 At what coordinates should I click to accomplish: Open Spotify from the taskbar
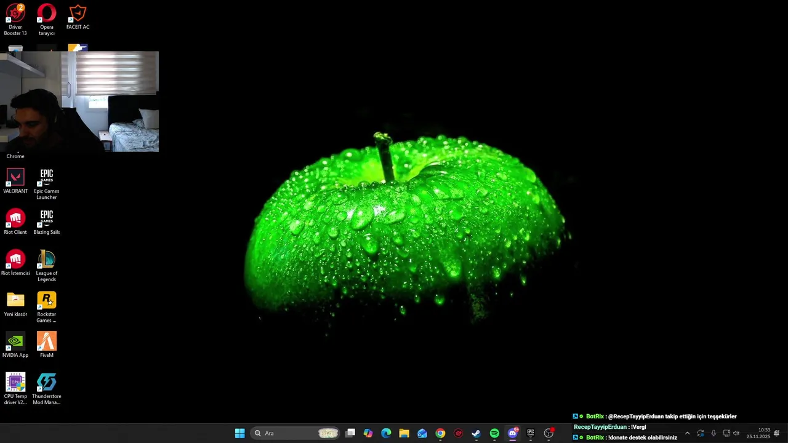click(x=494, y=433)
